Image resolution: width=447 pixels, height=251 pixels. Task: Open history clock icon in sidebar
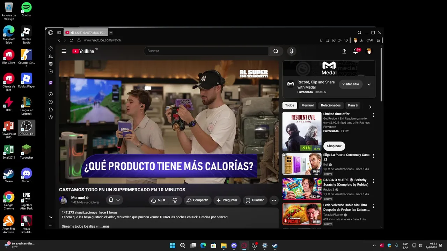tap(51, 102)
